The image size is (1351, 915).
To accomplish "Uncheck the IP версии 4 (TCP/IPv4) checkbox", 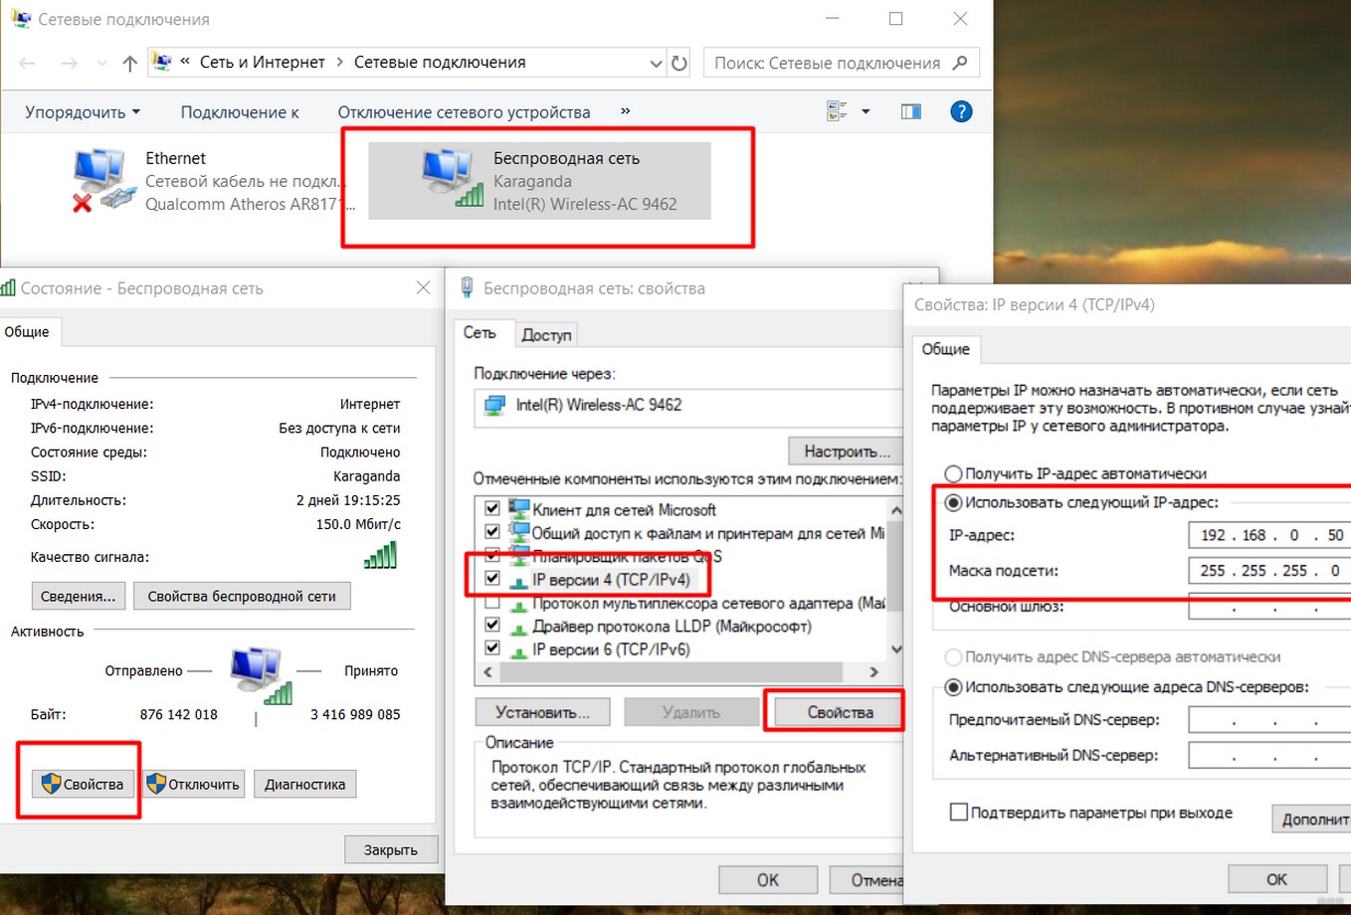I will click(491, 579).
